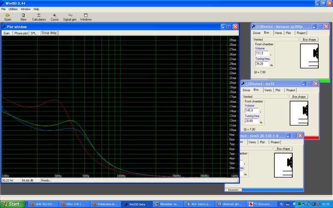Open the Calculators tool
333x208 pixels.
[x=39, y=17]
